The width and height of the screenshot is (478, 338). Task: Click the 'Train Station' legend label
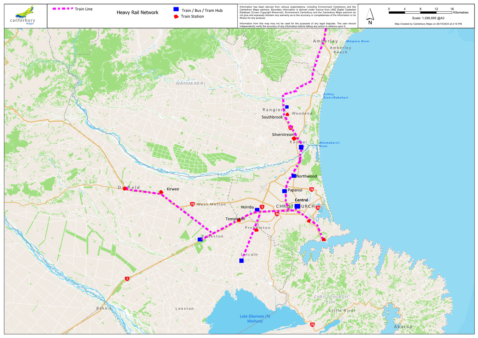click(x=192, y=16)
